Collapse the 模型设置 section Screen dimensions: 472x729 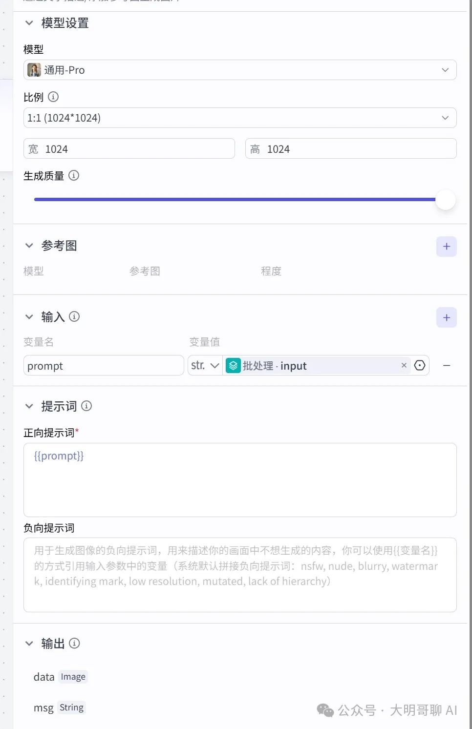[x=29, y=23]
